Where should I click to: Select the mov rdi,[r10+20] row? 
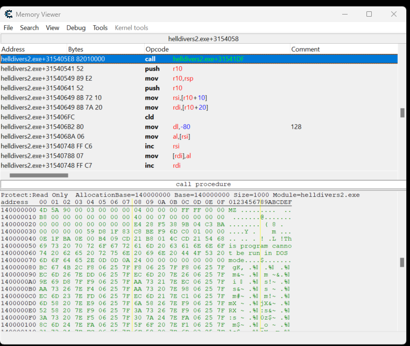[x=199, y=108]
